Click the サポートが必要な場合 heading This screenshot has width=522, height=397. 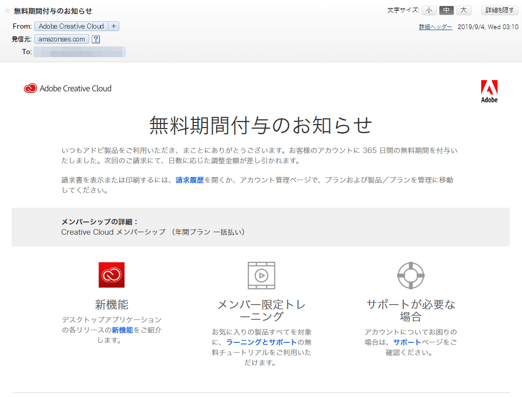[411, 311]
